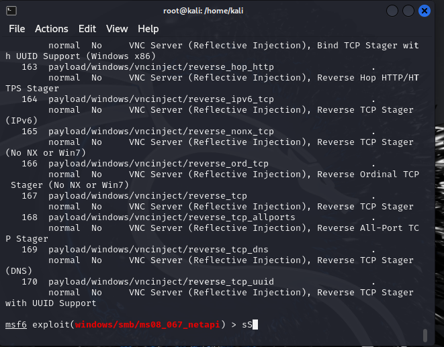This screenshot has height=347, width=444.
Task: Open the Actions menu
Action: click(52, 29)
